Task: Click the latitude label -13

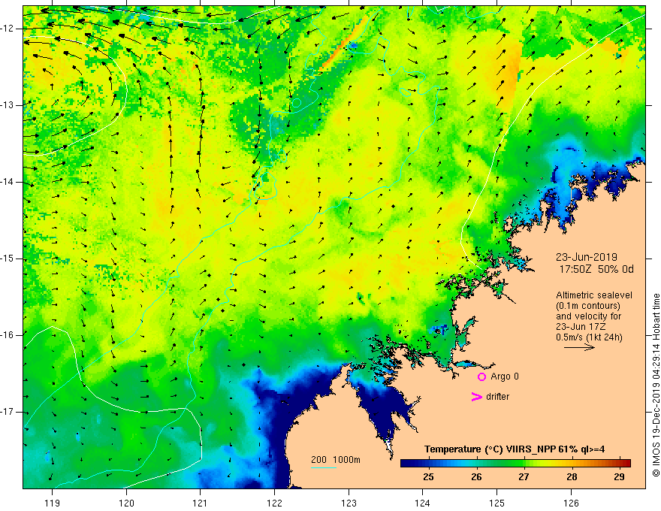Action: [8, 105]
